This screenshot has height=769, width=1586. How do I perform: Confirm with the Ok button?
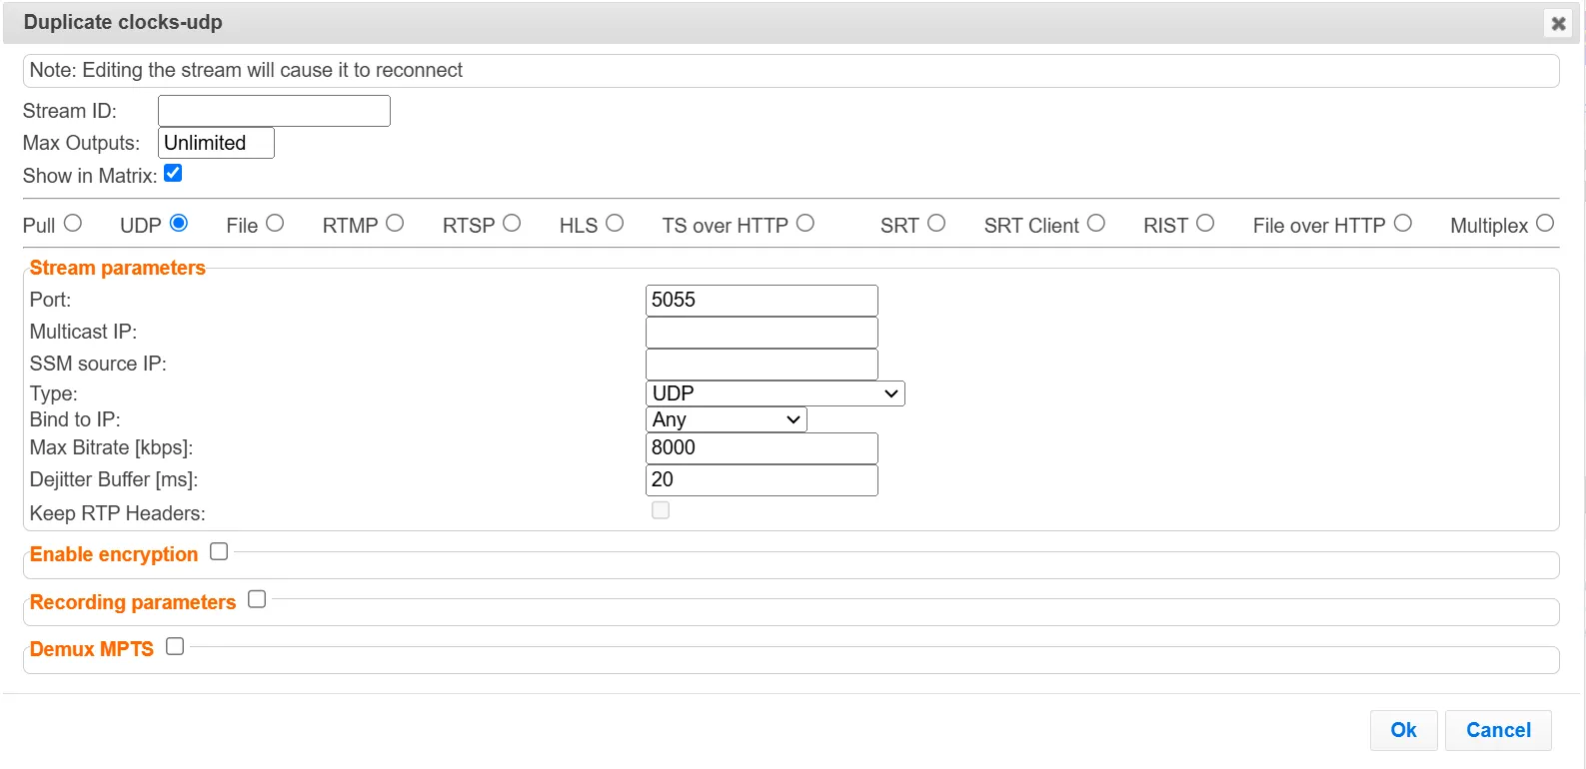[x=1403, y=730]
